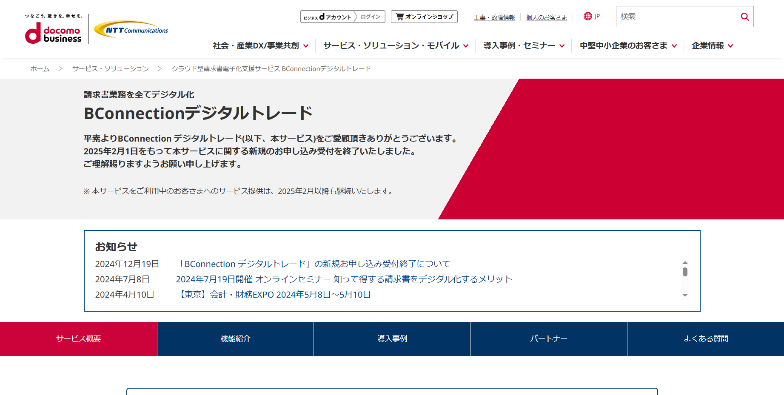The height and width of the screenshot is (395, 784).
Task: Expand the 社会・産業DX/事業共創 menu
Action: pos(260,45)
